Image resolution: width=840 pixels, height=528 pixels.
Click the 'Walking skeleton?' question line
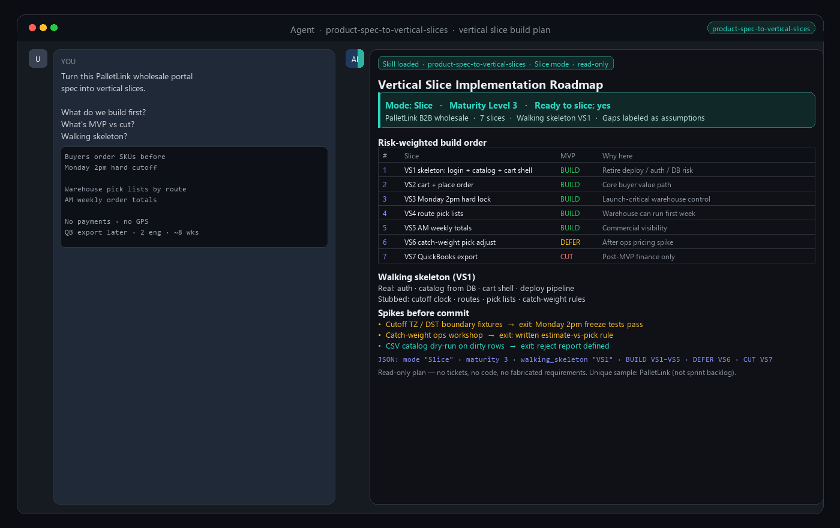coord(94,137)
